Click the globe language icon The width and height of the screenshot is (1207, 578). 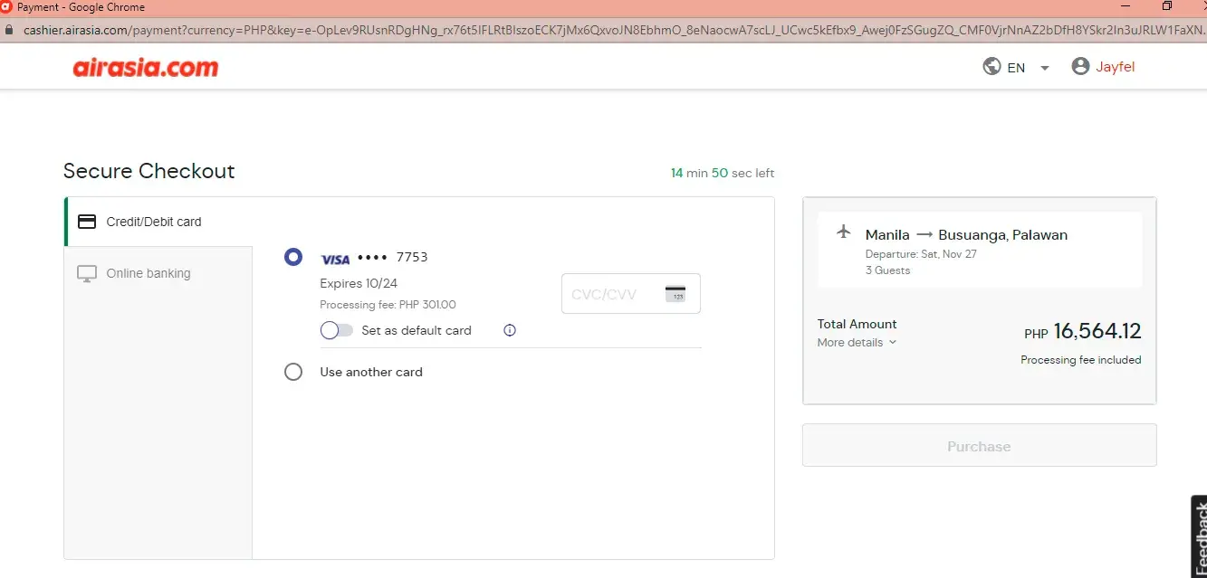pyautogui.click(x=991, y=67)
